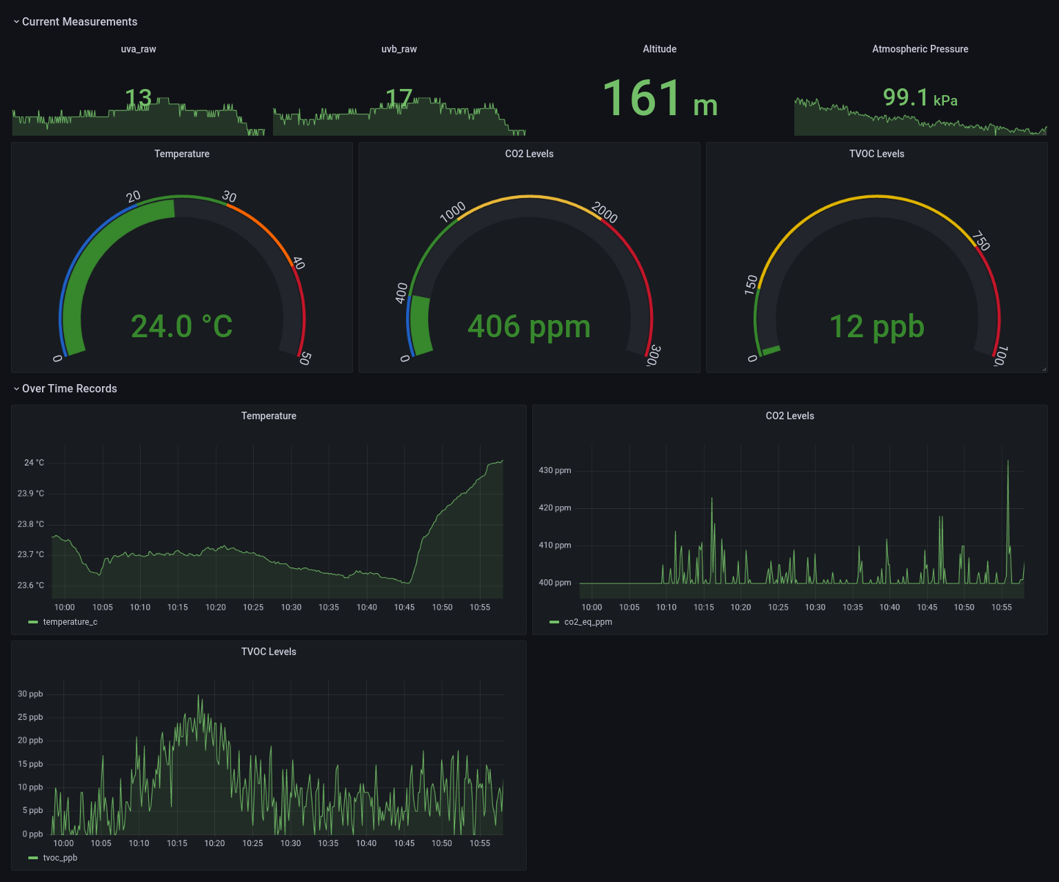
Task: Click the 12 ppb TVOC gauge reading
Action: click(876, 327)
